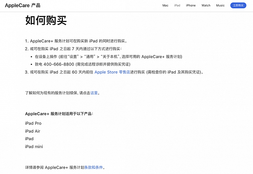
Task: Select the iPad Air product entry
Action: pos(33,131)
